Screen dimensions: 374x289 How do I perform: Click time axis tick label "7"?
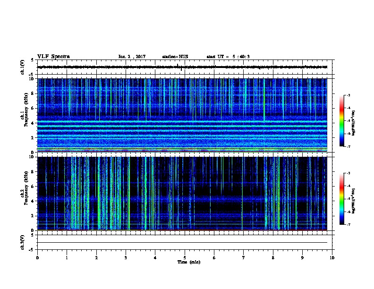[x=244, y=258]
